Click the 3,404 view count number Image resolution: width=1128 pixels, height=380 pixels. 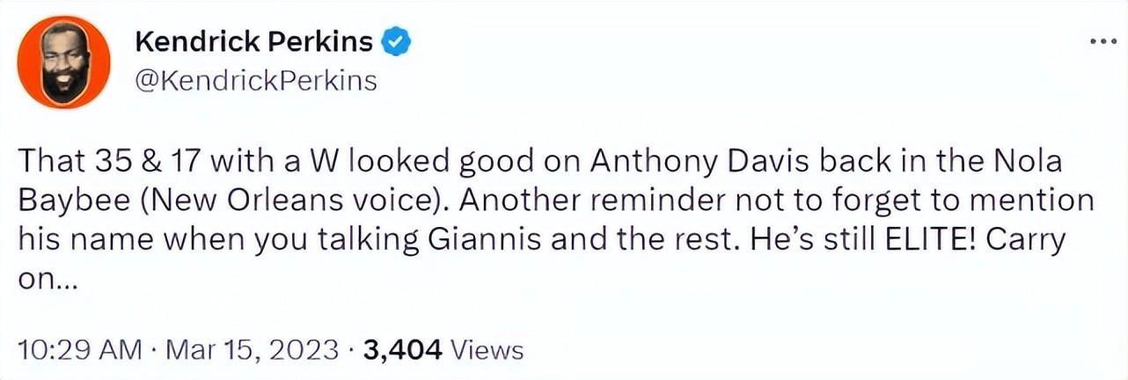point(401,350)
